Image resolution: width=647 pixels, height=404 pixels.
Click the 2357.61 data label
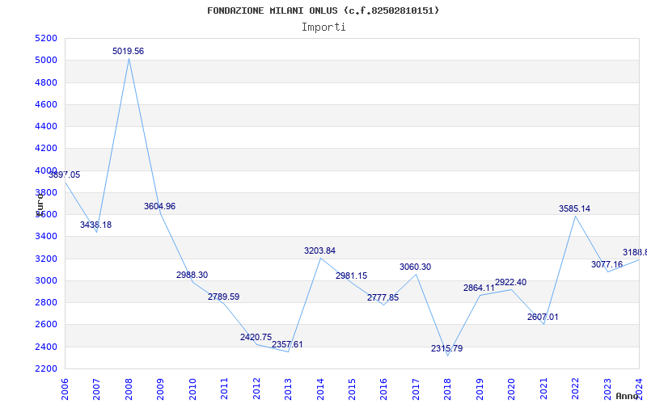[x=287, y=344]
